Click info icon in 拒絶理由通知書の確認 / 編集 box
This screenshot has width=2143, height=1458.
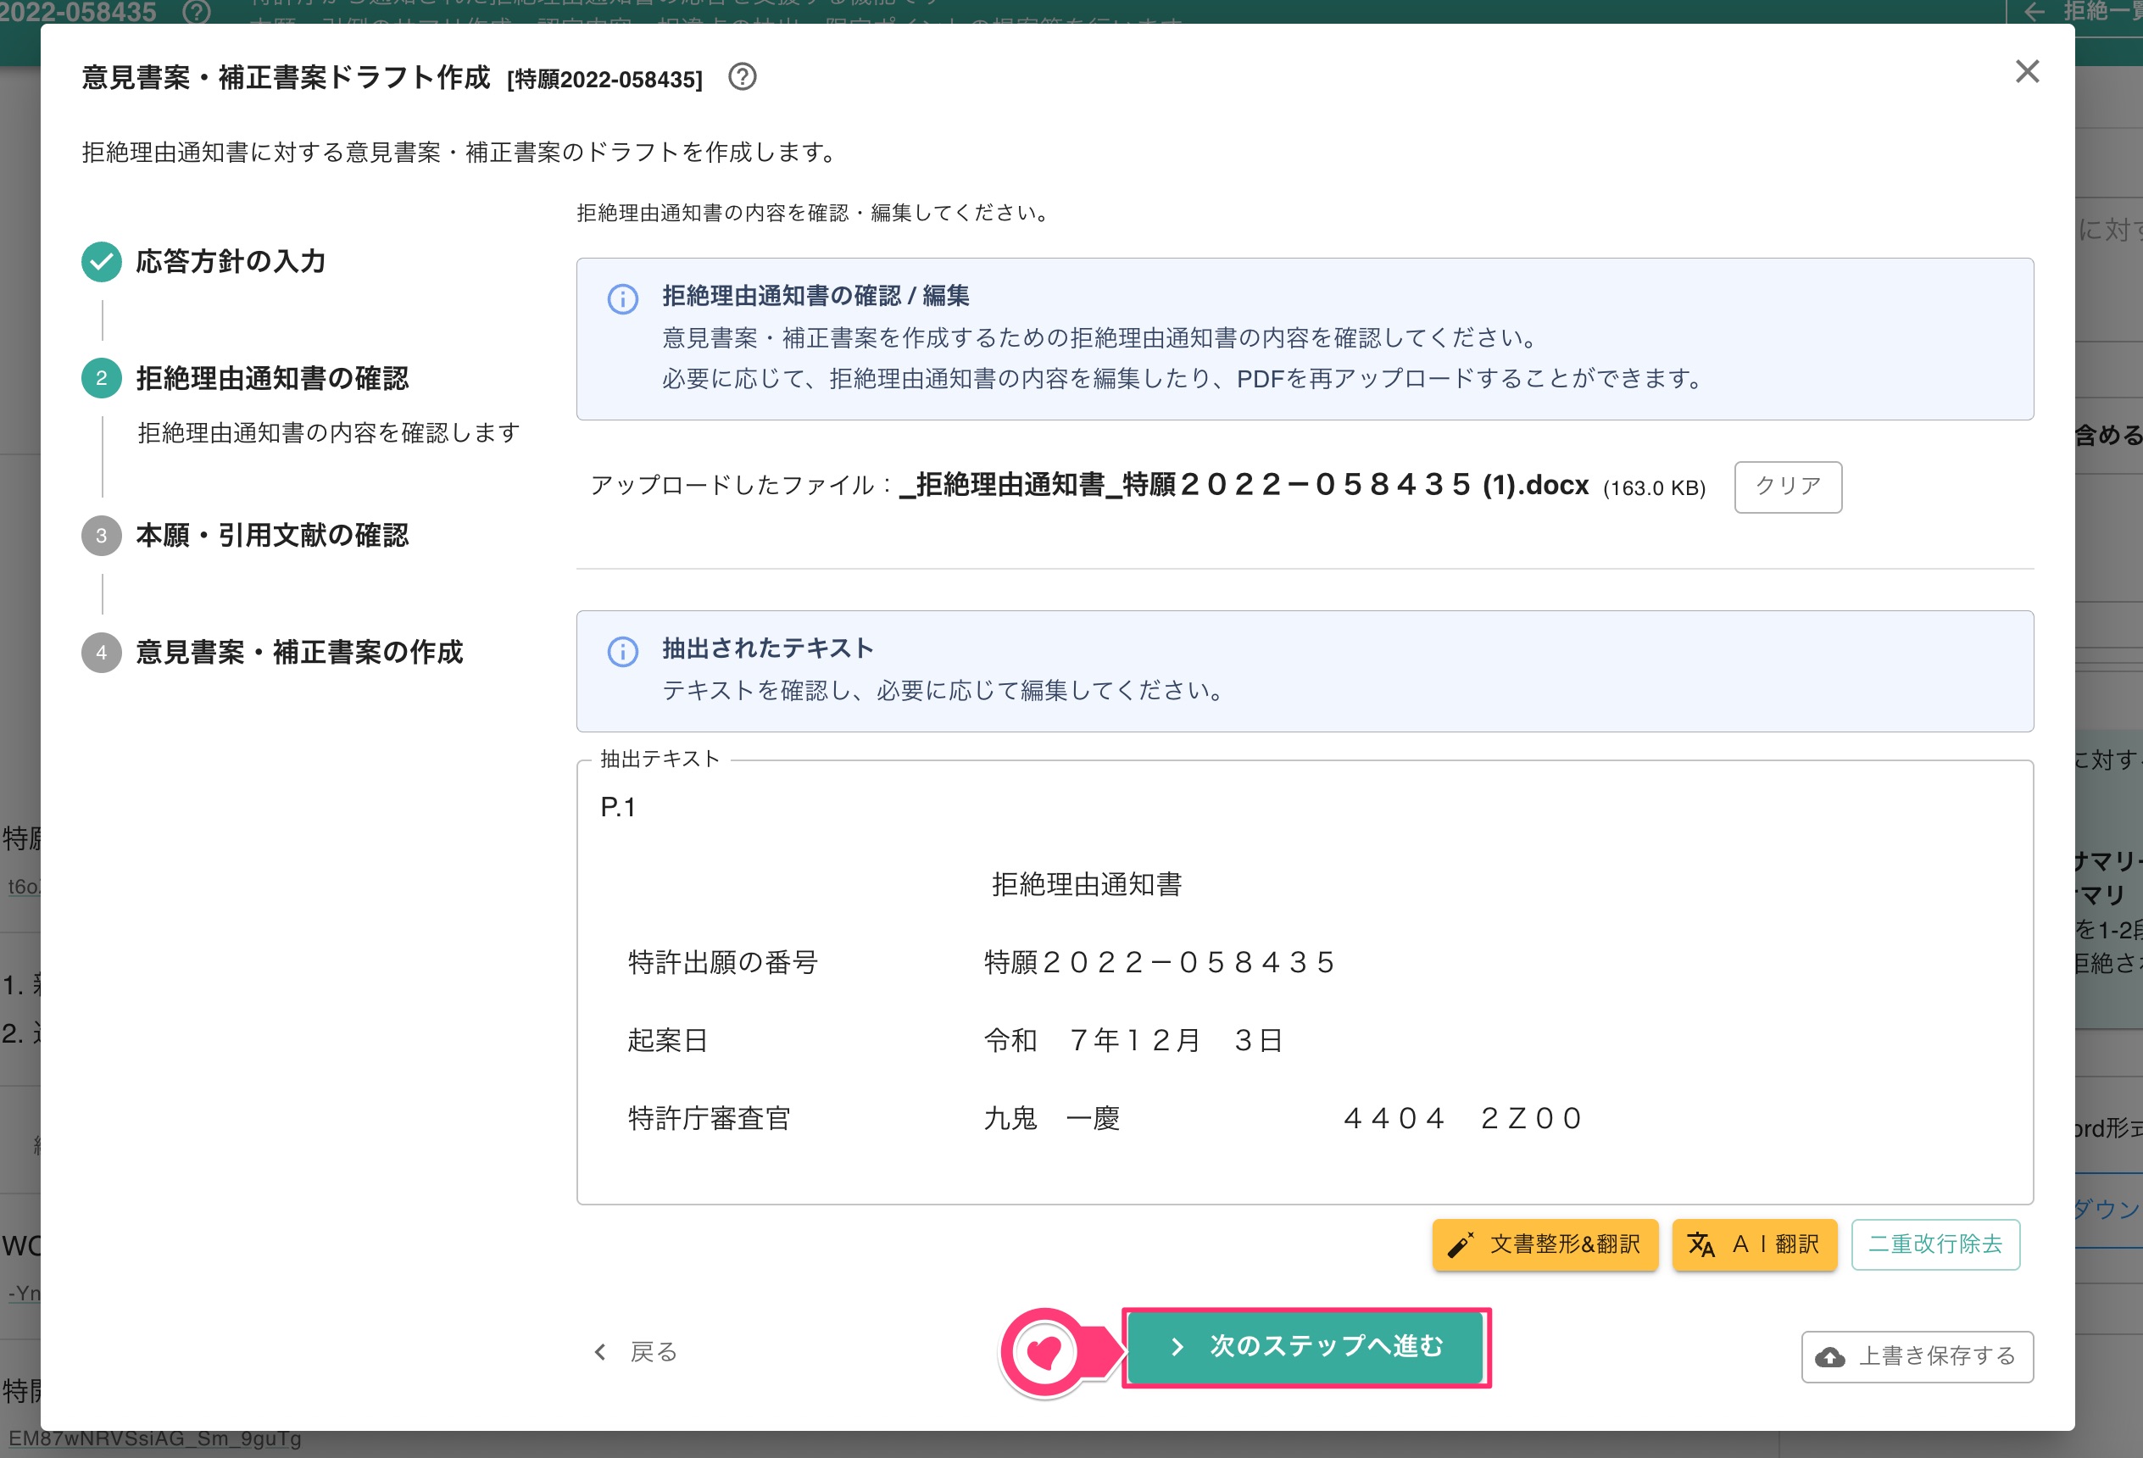pyautogui.click(x=622, y=298)
